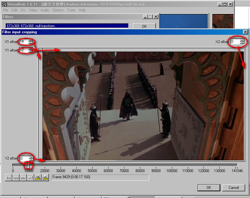Select the null transform filter entry
This screenshot has height=198, width=250.
coord(67,26)
